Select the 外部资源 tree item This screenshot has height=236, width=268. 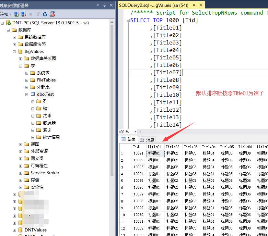(39, 151)
